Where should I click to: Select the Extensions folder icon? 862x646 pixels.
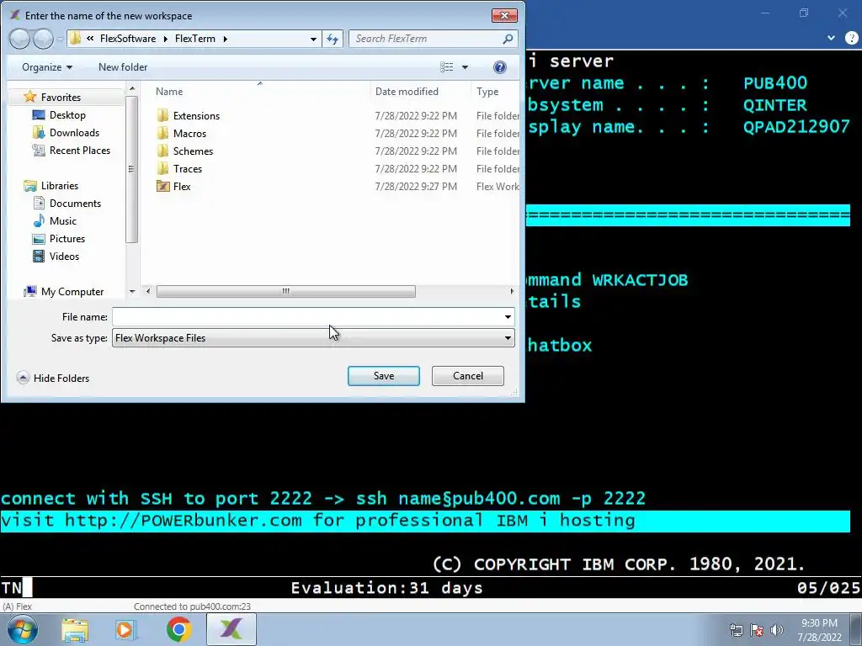click(x=162, y=115)
